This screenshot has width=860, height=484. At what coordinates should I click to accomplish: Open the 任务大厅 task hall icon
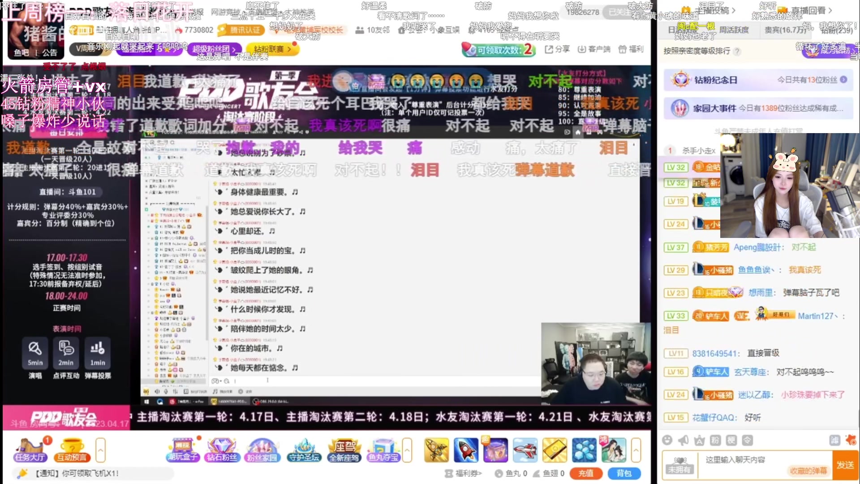click(x=30, y=450)
